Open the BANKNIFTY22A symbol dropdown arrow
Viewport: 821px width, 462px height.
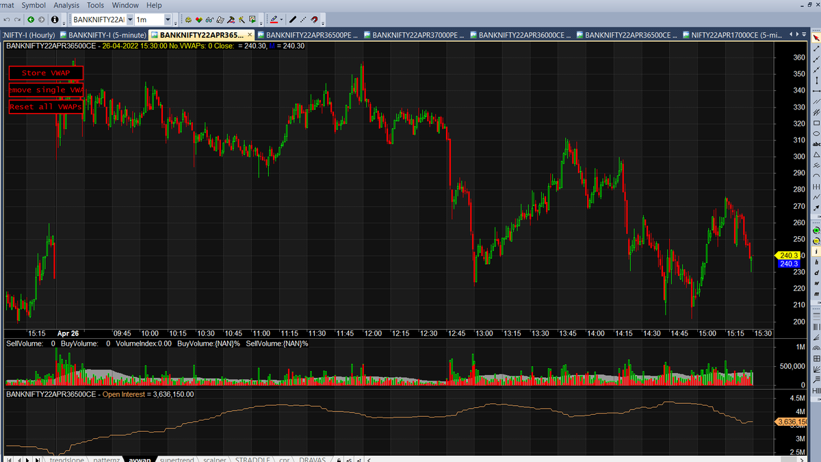point(130,20)
